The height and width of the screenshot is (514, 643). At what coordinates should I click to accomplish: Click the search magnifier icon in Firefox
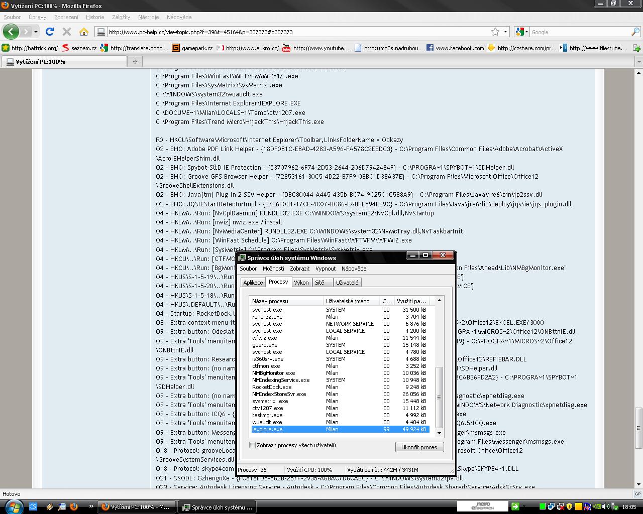pyautogui.click(x=635, y=32)
